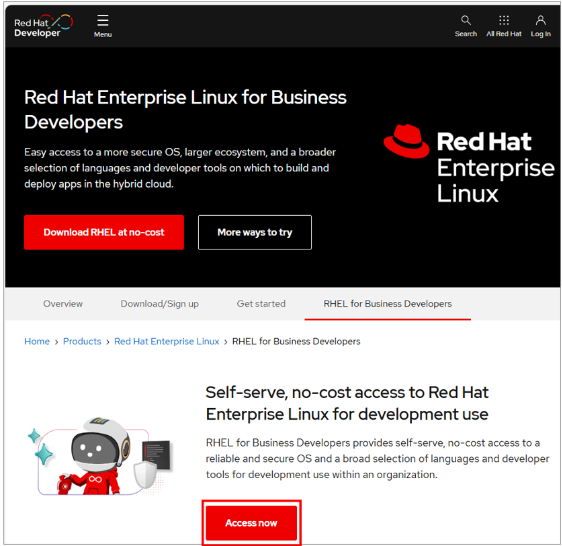Click the Self-serve, no-cost access heading
Screen dimensions: 563x546
[x=347, y=403]
